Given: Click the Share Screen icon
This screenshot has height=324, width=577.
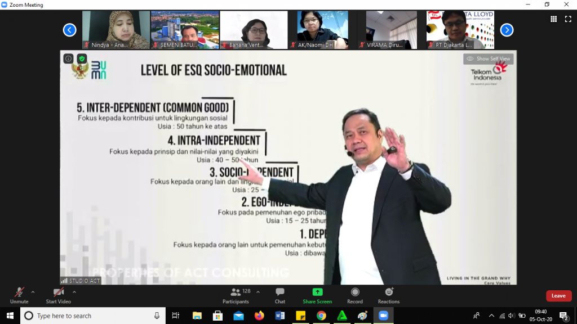Looking at the screenshot, I should pyautogui.click(x=317, y=295).
